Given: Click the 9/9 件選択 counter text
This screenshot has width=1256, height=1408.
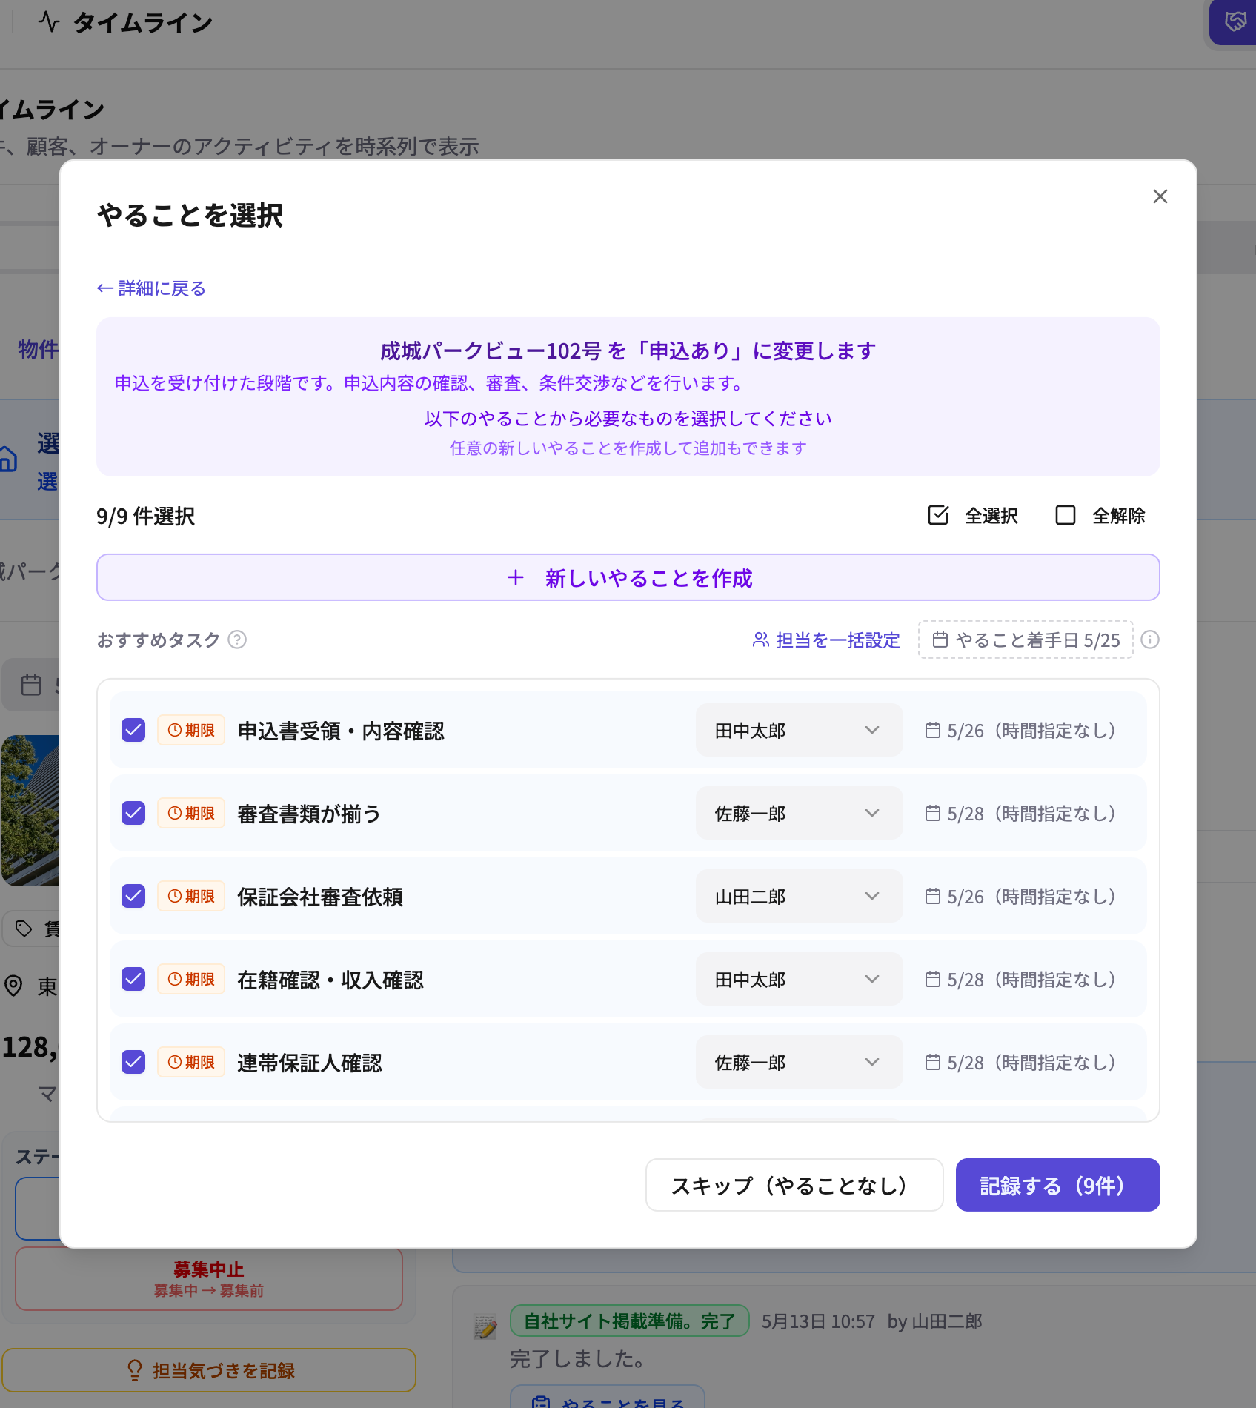Looking at the screenshot, I should [x=146, y=516].
